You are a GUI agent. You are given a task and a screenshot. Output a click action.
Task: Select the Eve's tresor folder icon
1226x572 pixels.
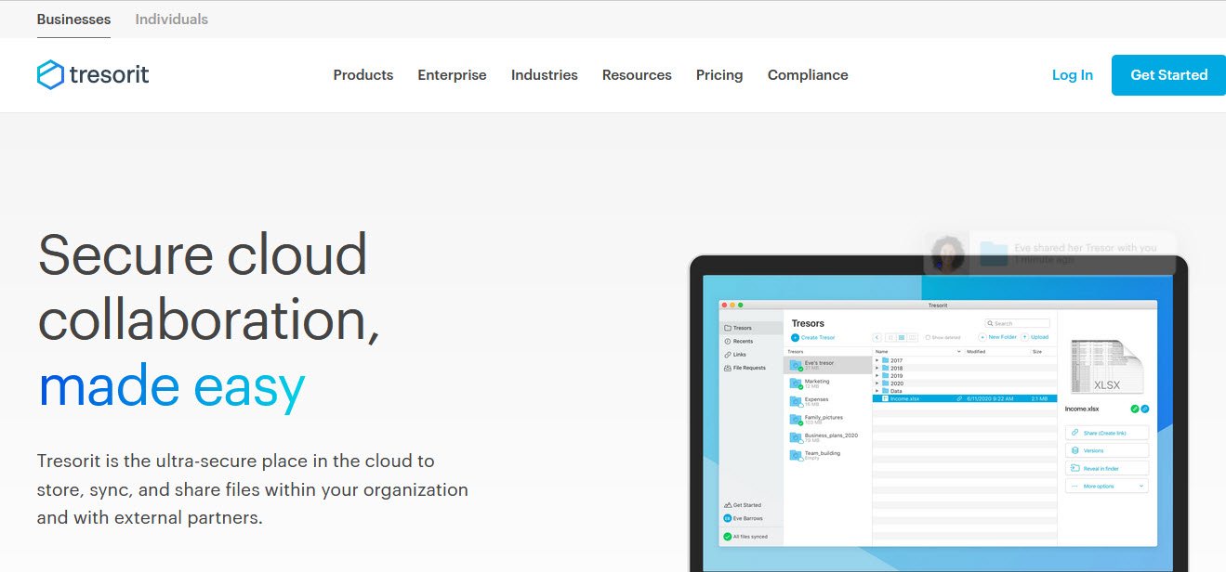coord(796,365)
